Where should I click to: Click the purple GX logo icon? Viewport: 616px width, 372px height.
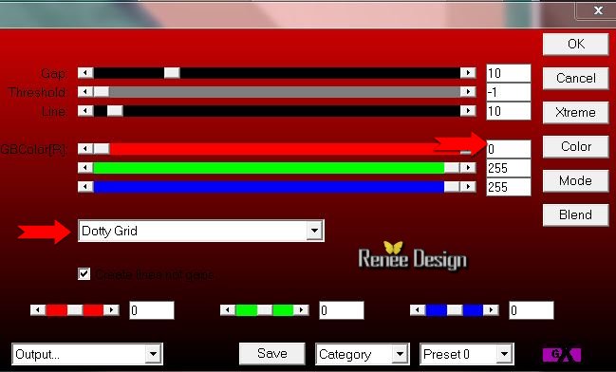562,354
